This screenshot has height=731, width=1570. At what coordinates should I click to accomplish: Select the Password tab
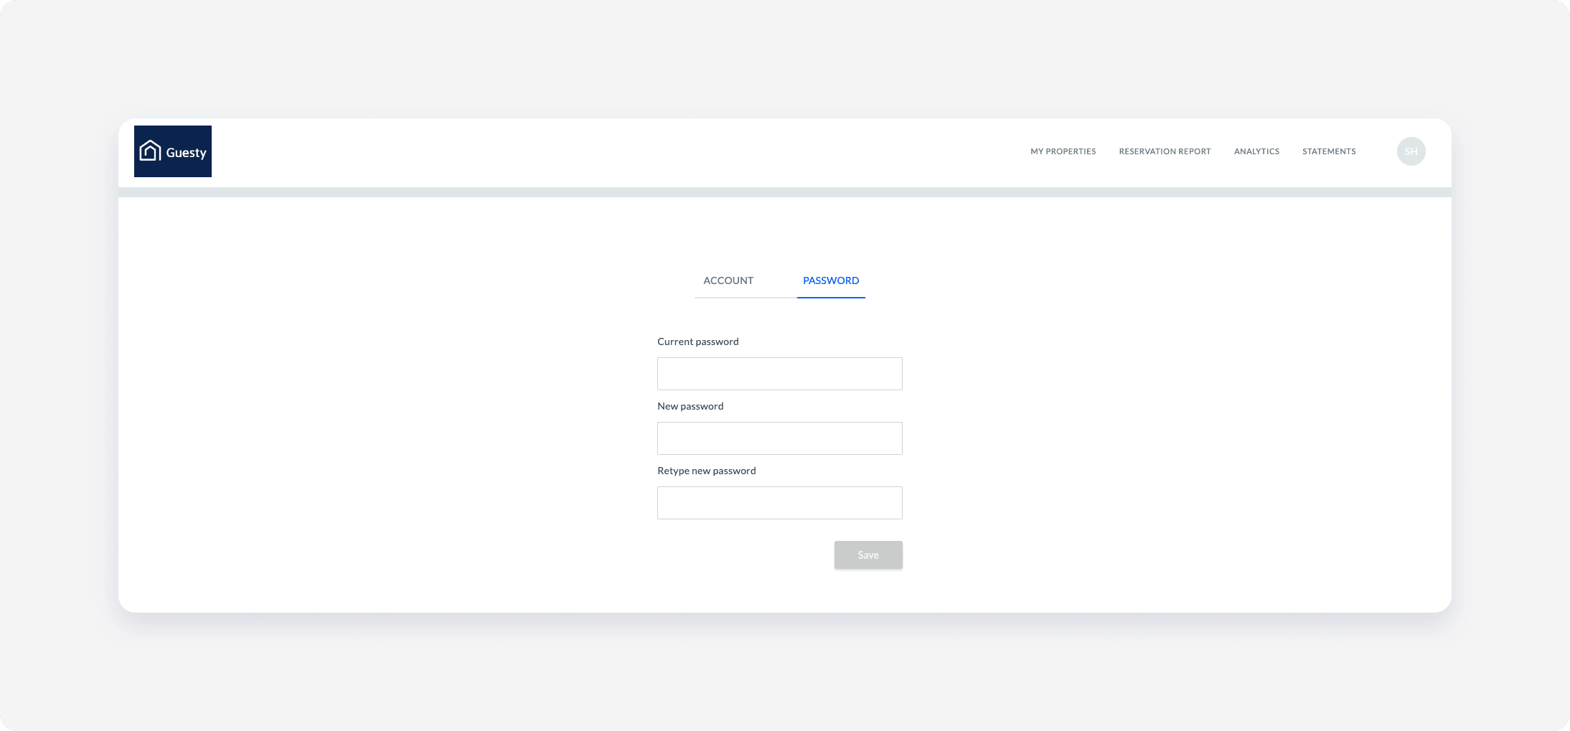(x=831, y=280)
